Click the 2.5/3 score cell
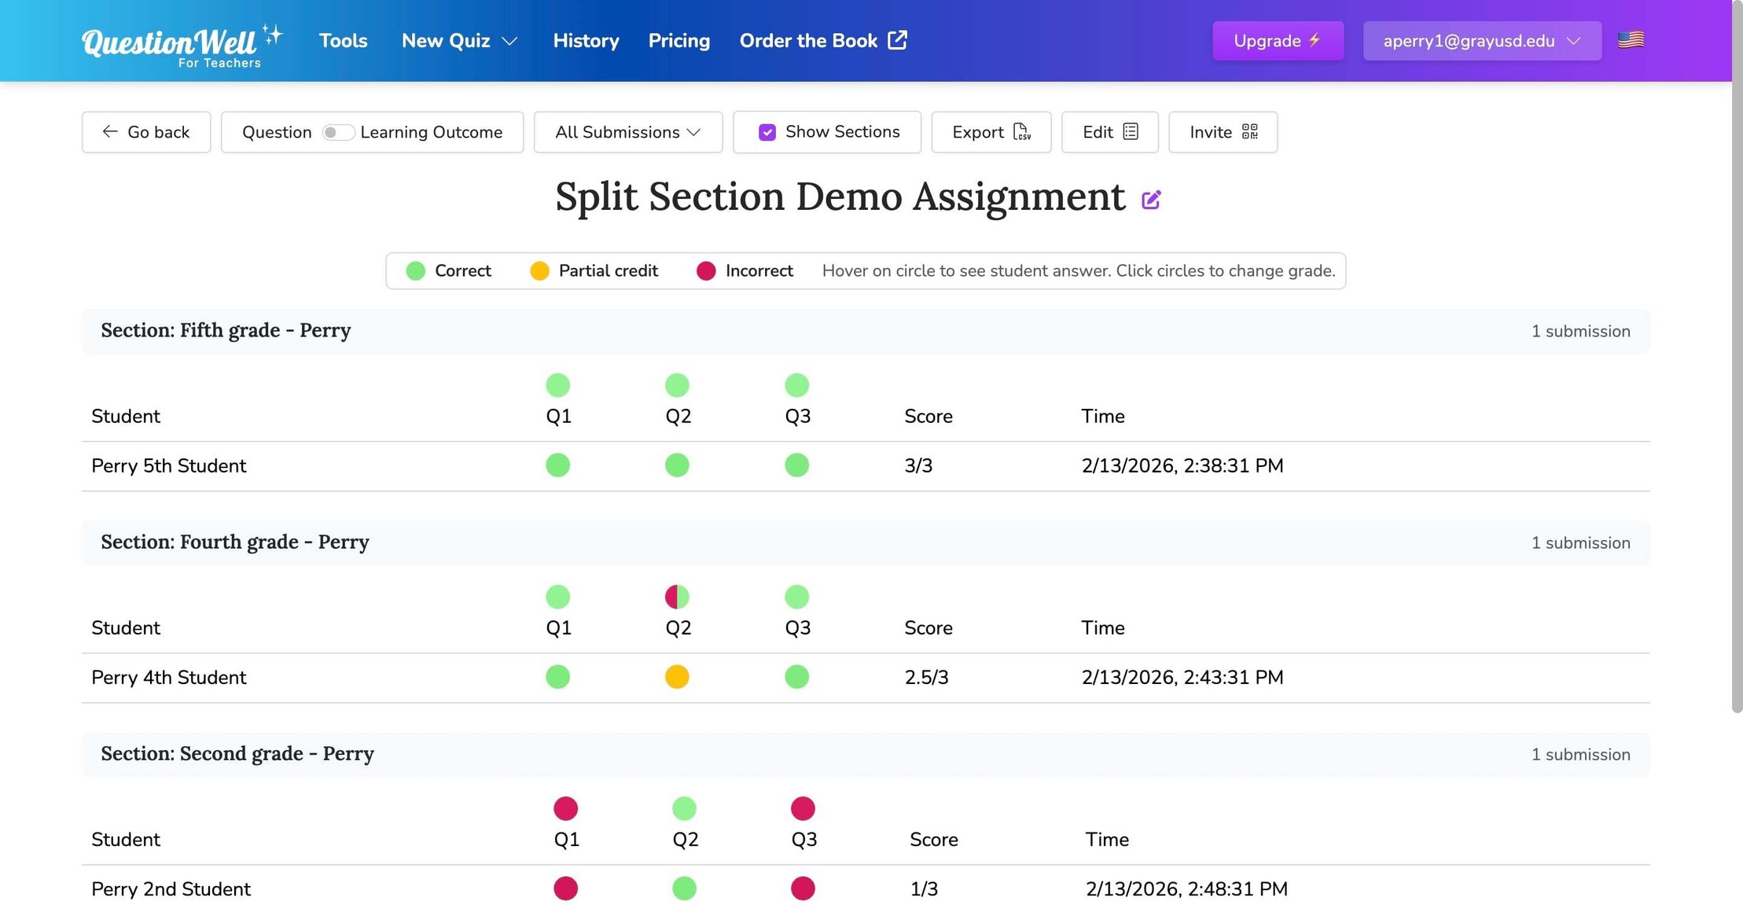The image size is (1743, 912). (x=926, y=678)
